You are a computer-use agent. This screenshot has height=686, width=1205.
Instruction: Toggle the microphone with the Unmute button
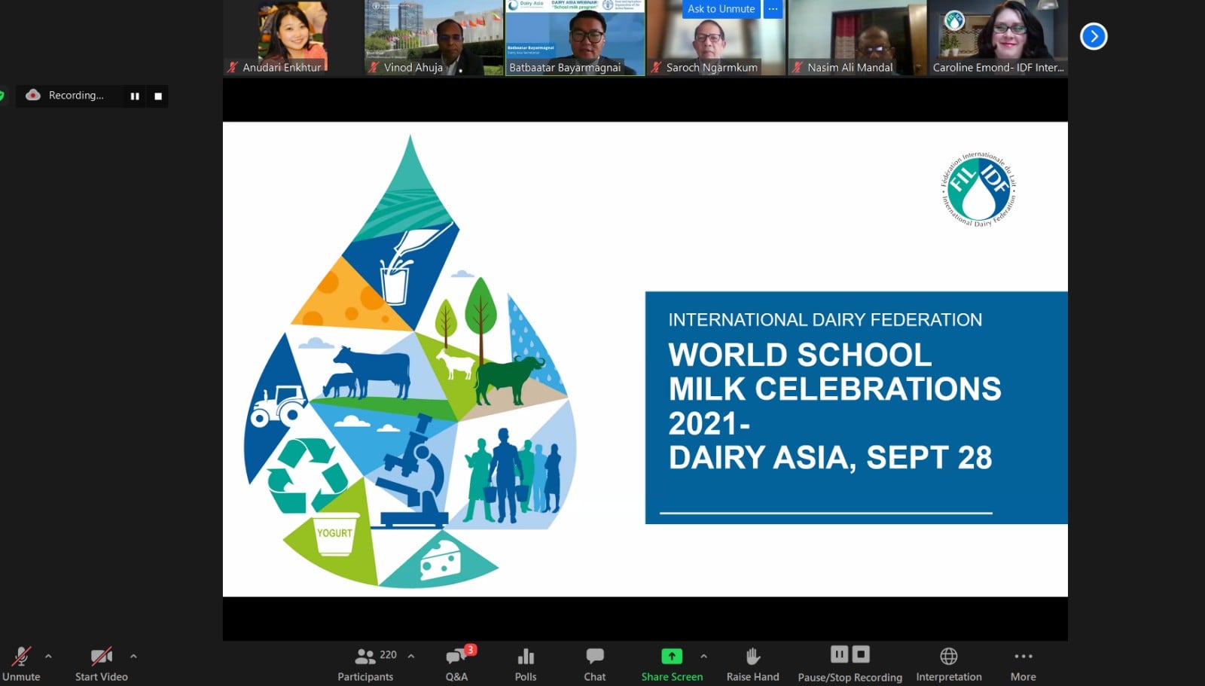pyautogui.click(x=21, y=664)
